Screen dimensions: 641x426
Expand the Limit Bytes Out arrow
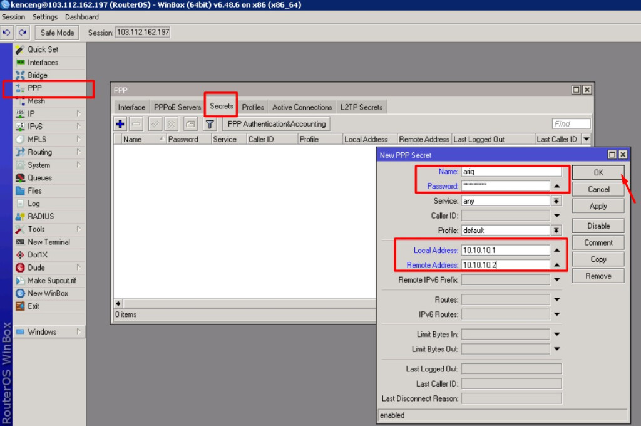point(556,349)
